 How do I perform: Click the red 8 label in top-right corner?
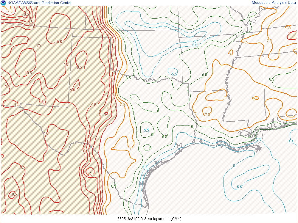(x=288, y=33)
